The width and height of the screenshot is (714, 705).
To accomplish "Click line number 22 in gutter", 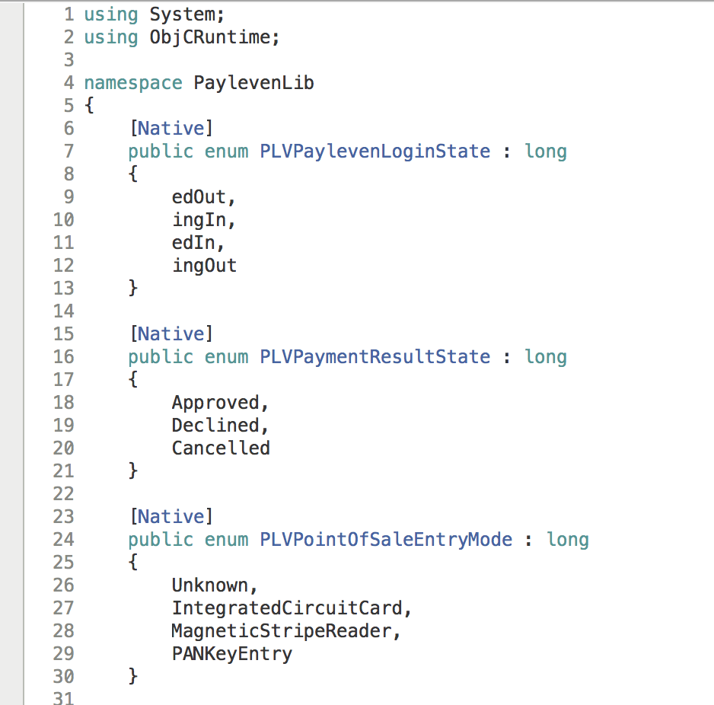I will pos(63,493).
